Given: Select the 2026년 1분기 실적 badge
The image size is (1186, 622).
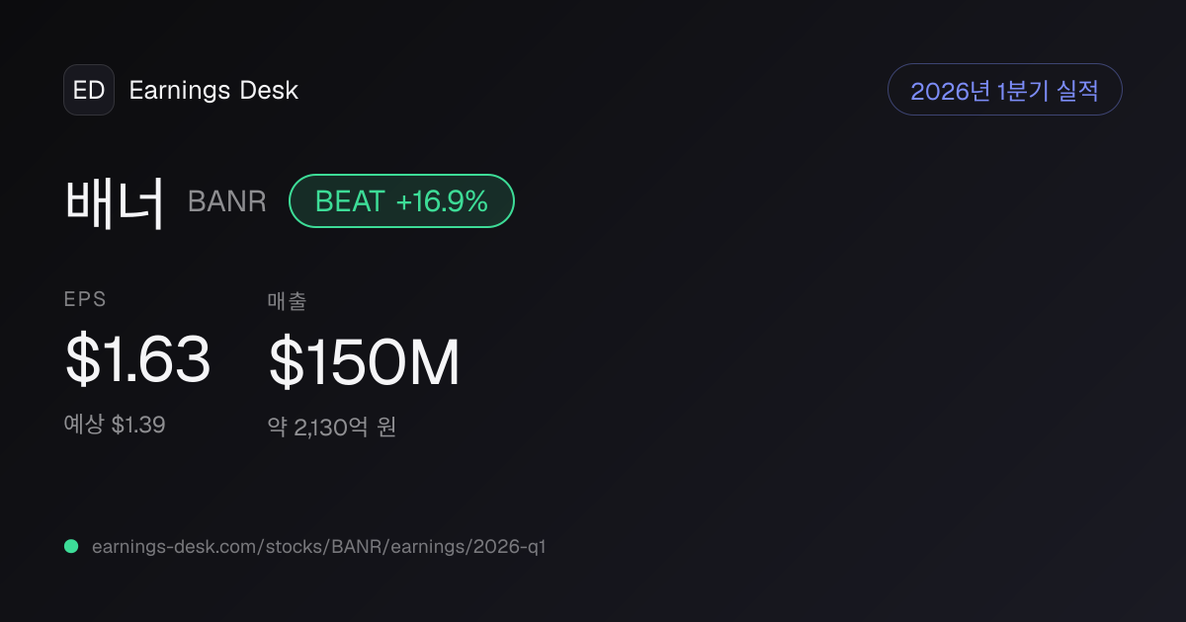Looking at the screenshot, I should pyautogui.click(x=1005, y=90).
